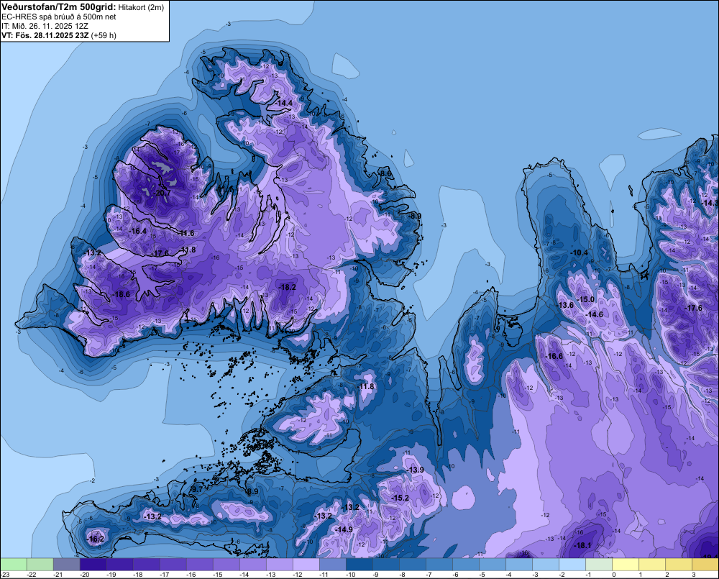Click the legend swatch between -6 and -5
The height and width of the screenshot is (579, 719).
click(465, 564)
